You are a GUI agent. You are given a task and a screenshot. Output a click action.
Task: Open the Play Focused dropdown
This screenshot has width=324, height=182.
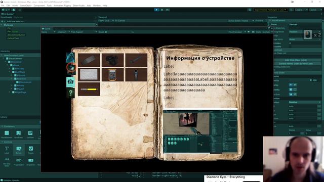[x=237, y=32]
